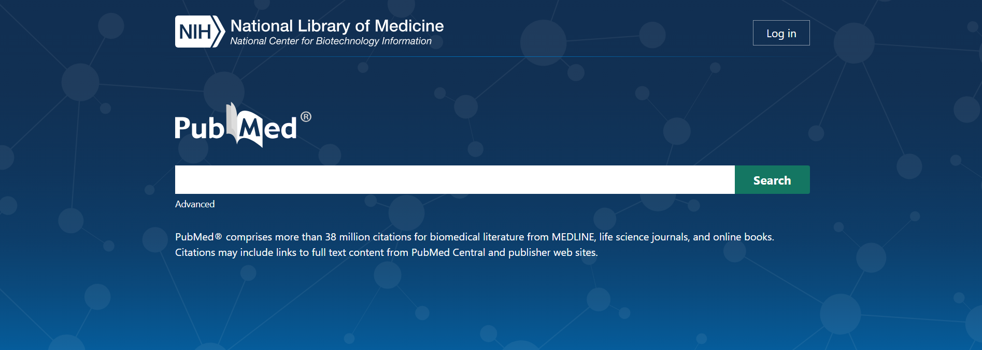The height and width of the screenshot is (350, 982).
Task: Click the chevron arrow on NIH logo
Action: point(219,32)
